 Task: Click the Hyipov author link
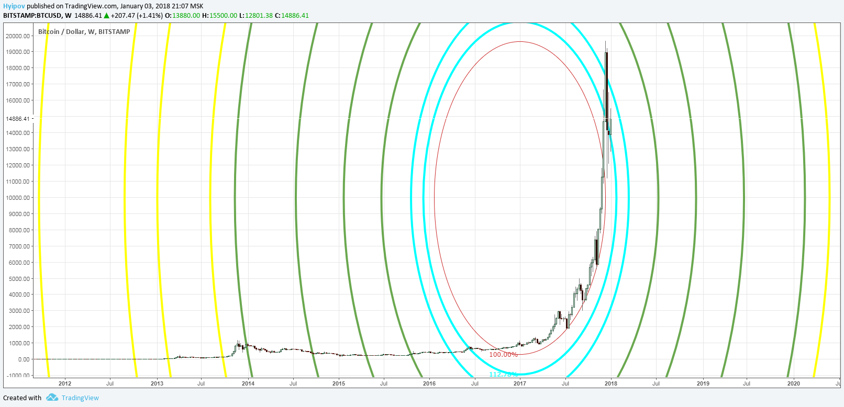point(14,6)
